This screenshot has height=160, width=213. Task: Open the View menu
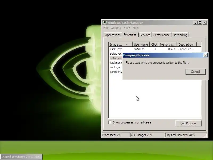coord(127,28)
